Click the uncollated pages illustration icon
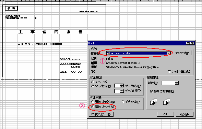This screenshot has height=129, width=202. coord(167,102)
